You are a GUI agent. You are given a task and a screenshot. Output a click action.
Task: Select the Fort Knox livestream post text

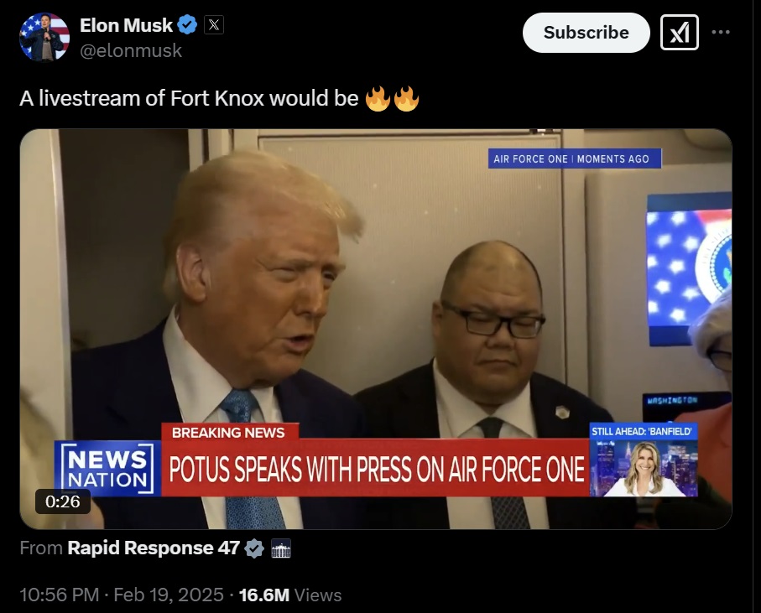(x=219, y=98)
